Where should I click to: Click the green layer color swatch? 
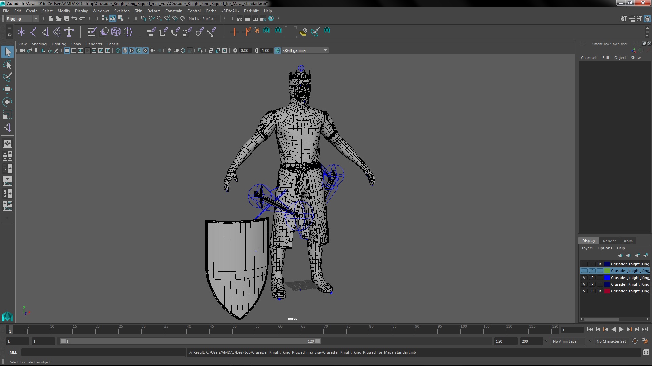[607, 271]
